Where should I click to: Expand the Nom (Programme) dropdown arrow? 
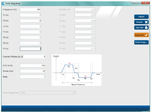[74, 93]
